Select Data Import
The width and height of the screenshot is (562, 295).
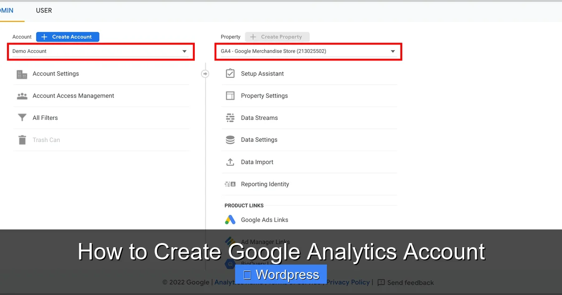click(x=257, y=162)
